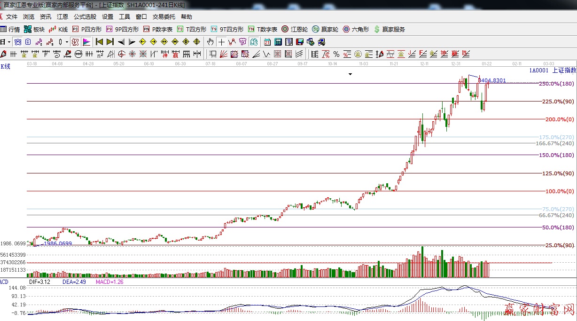Click the 3404.8301 price label on chart
577x321 pixels.
click(x=493, y=80)
